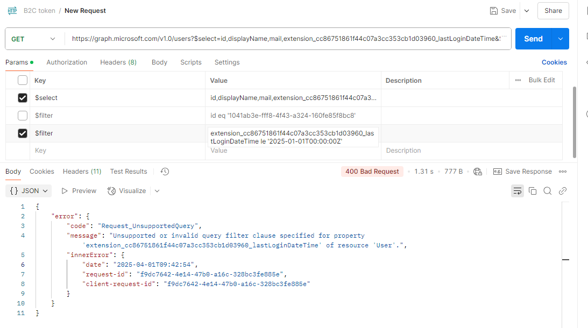This screenshot has width=588, height=328.
Task: Click the New Request title
Action: (85, 11)
